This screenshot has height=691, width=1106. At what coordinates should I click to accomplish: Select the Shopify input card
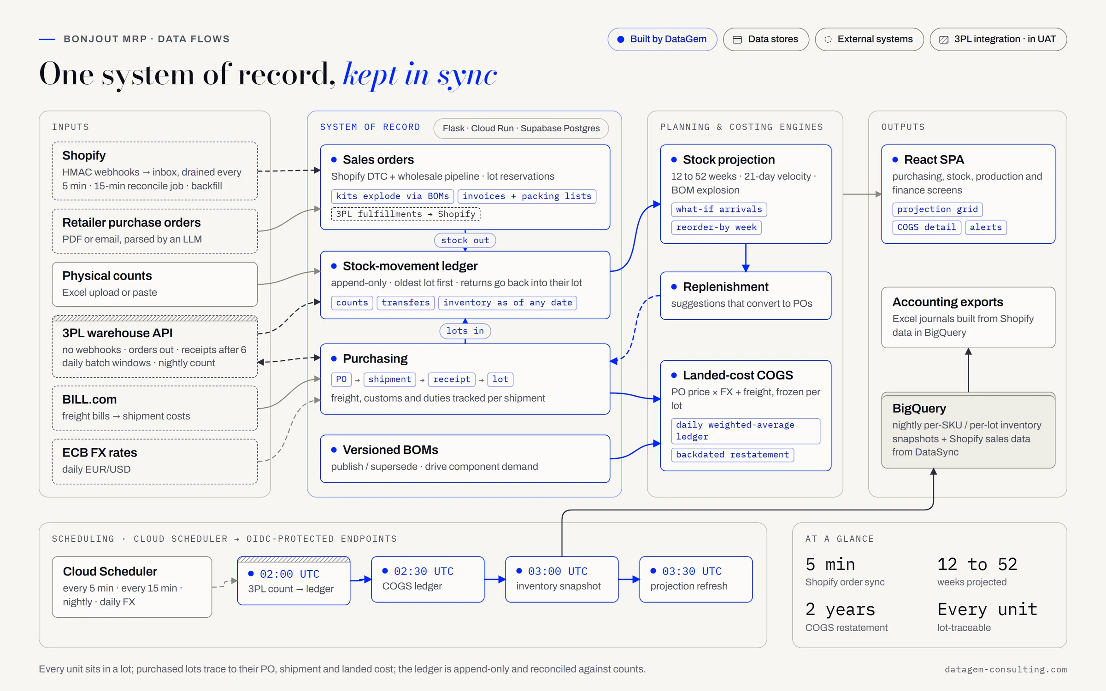coord(155,171)
